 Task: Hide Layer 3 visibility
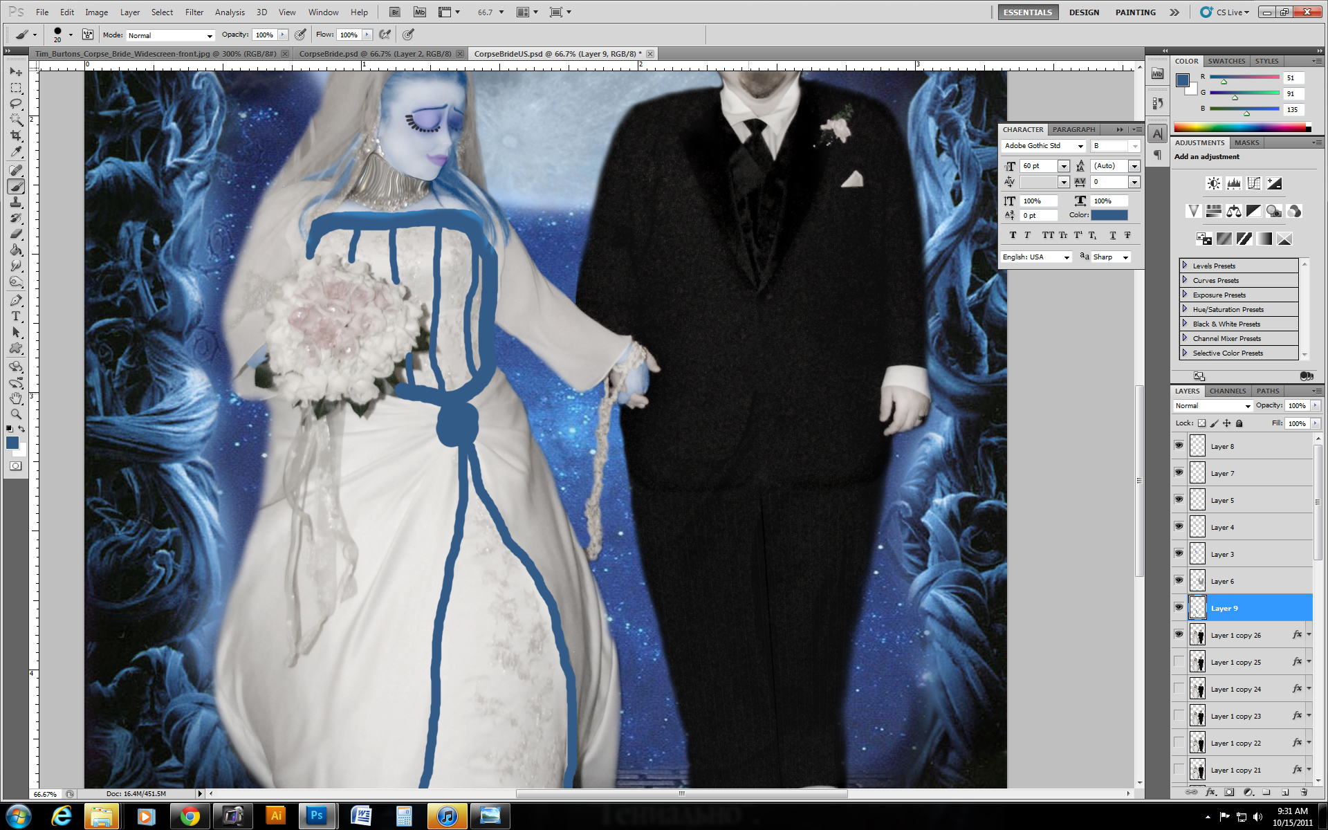[1179, 553]
